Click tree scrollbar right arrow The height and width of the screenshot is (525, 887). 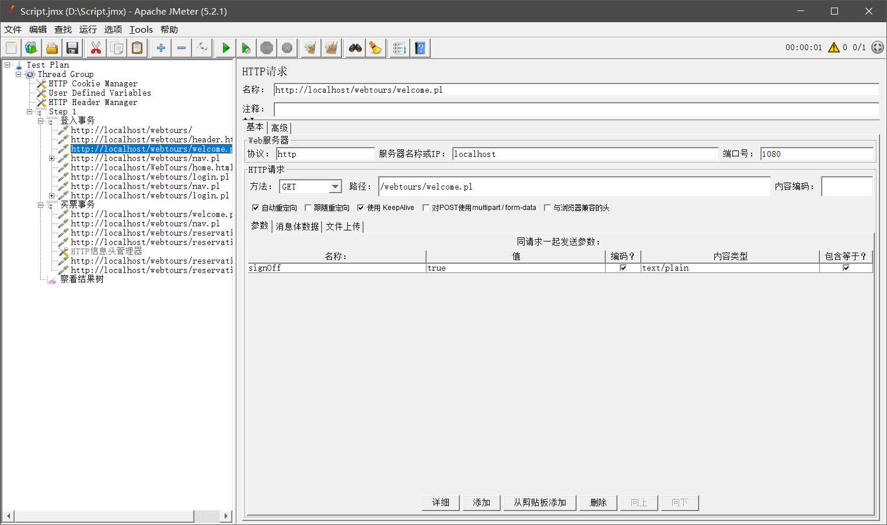[x=226, y=516]
